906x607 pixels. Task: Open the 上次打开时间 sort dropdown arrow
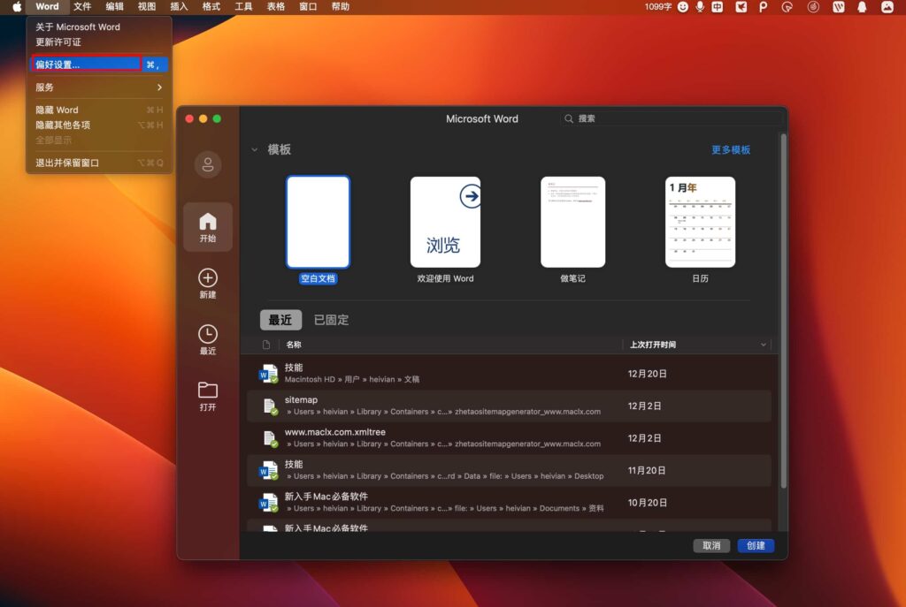point(763,345)
